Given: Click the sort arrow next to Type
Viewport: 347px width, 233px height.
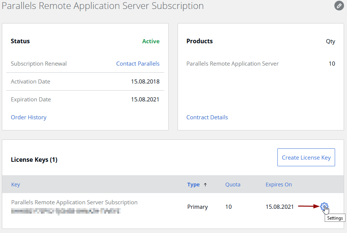Looking at the screenshot, I should pyautogui.click(x=205, y=185).
